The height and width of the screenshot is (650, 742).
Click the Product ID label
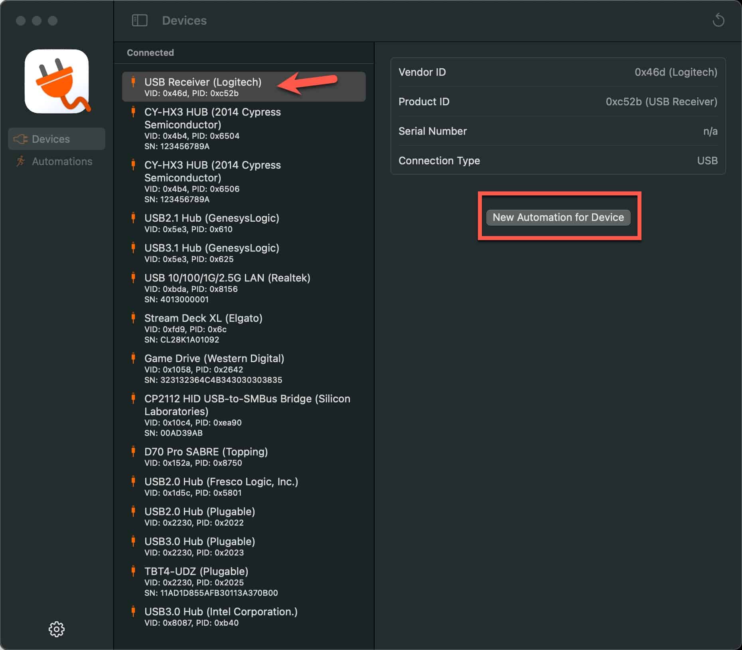tap(424, 102)
